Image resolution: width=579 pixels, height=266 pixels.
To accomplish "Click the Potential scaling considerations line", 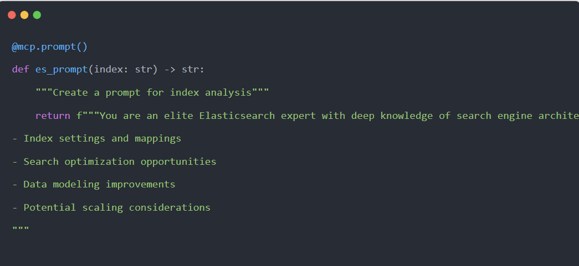I will point(111,207).
